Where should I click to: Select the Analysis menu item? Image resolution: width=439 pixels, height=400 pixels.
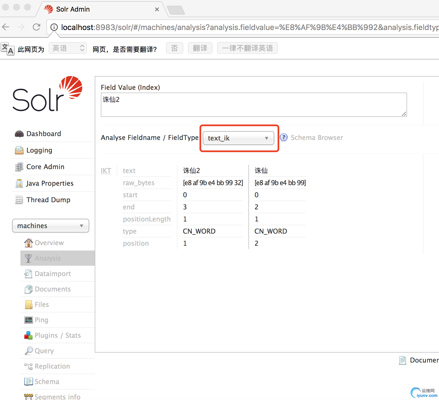[58, 258]
